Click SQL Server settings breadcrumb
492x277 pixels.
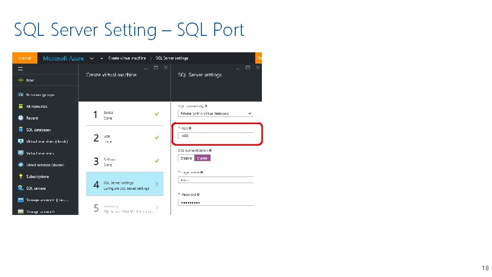[172, 58]
